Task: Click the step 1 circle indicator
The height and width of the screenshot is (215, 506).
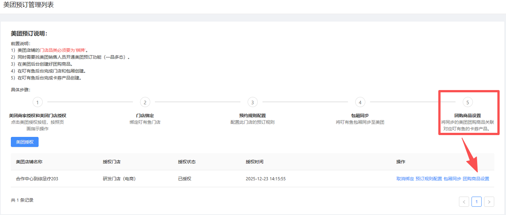Action: (38, 102)
